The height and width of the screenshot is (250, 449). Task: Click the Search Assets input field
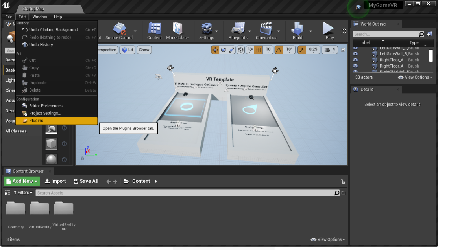[185, 193]
